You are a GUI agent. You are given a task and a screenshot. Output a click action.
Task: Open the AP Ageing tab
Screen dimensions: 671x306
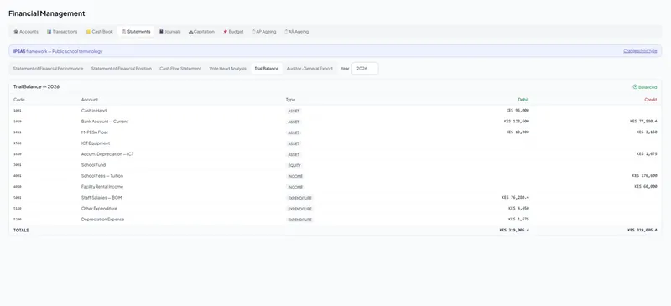(x=264, y=32)
